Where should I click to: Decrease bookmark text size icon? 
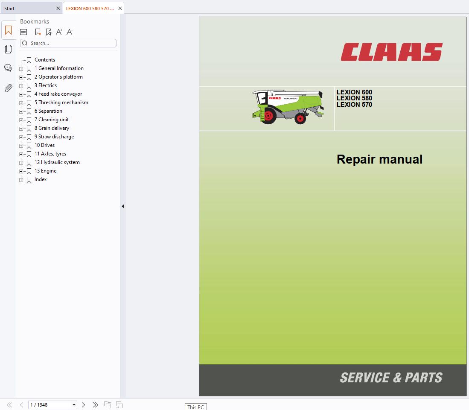pyautogui.click(x=70, y=32)
